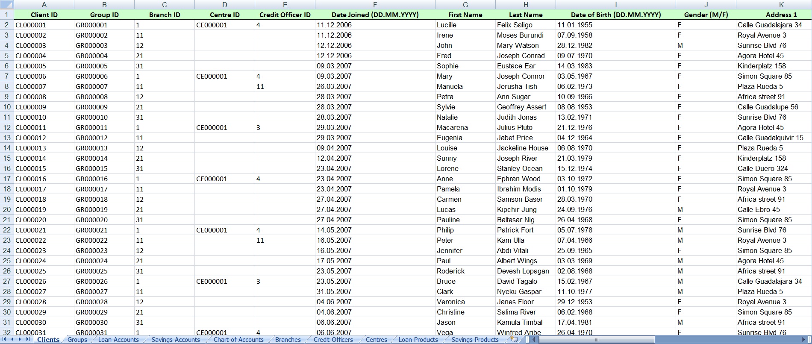This screenshot has width=812, height=344.
Task: Select row 12 header
Action: 7,127
